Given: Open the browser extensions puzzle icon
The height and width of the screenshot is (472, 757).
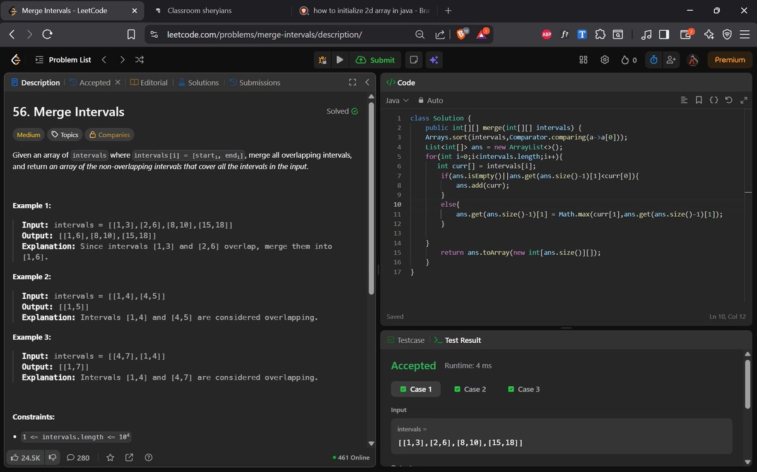Looking at the screenshot, I should coord(601,35).
